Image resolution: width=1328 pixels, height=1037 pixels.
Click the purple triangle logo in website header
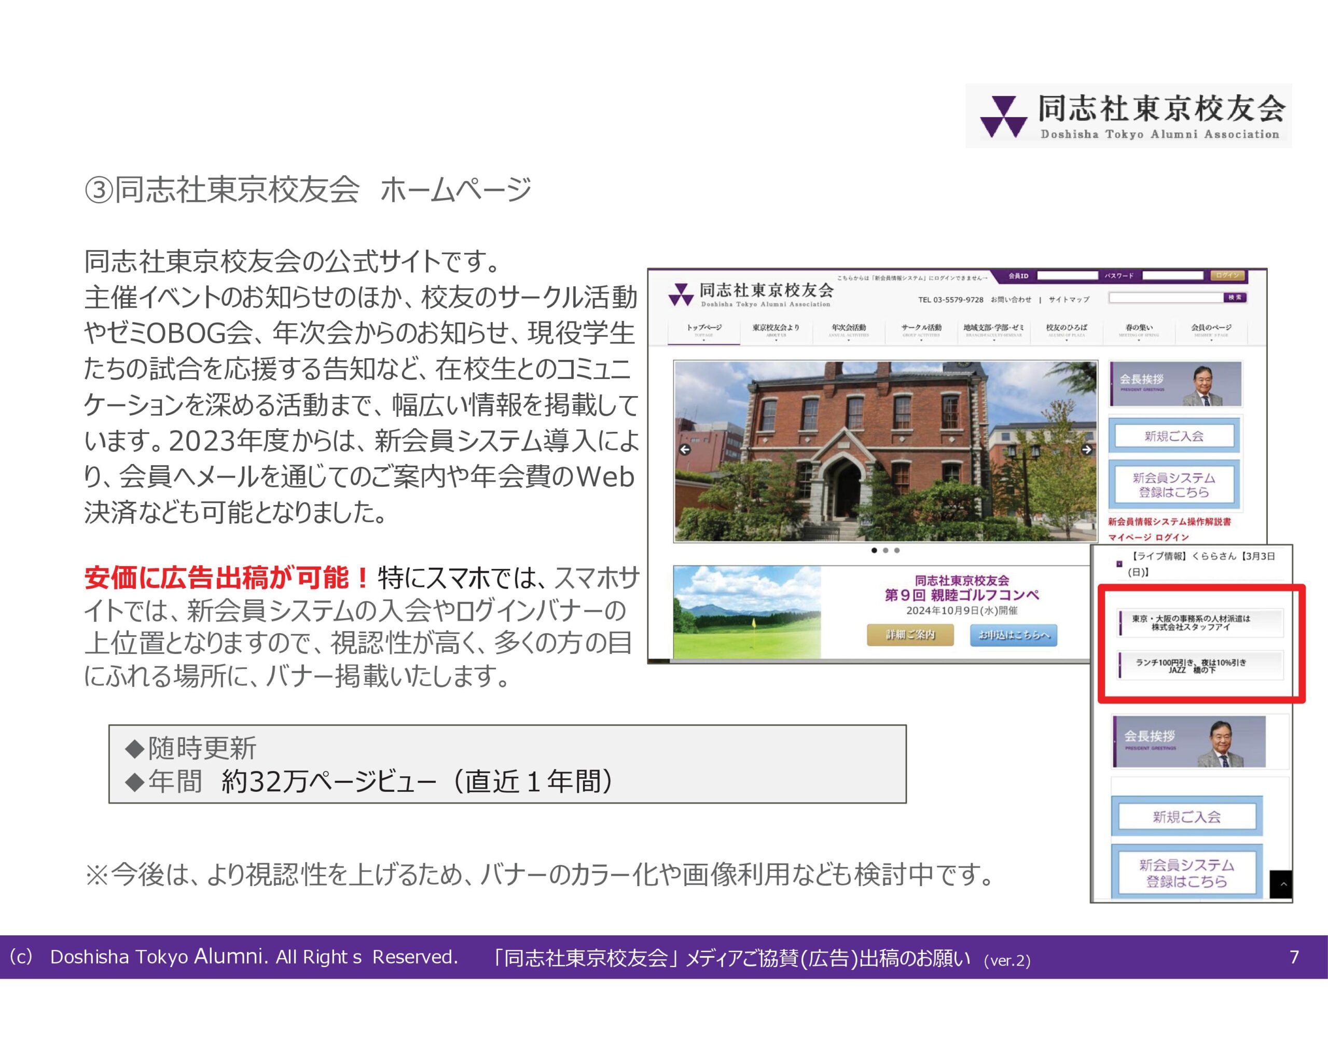681,295
